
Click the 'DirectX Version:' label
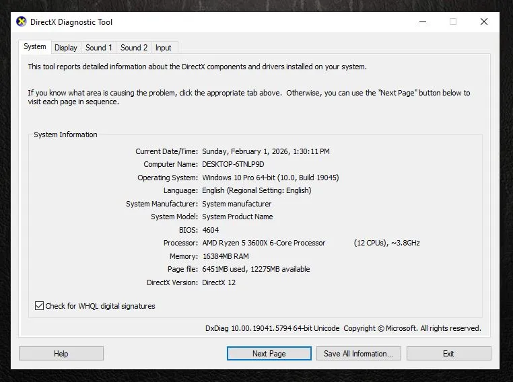pos(172,282)
